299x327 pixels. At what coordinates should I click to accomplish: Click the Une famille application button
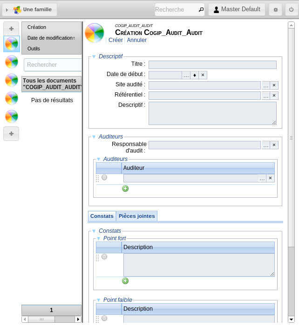(x=29, y=10)
